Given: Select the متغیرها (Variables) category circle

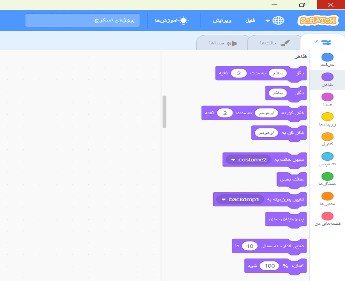Looking at the screenshot, I should 327,196.
